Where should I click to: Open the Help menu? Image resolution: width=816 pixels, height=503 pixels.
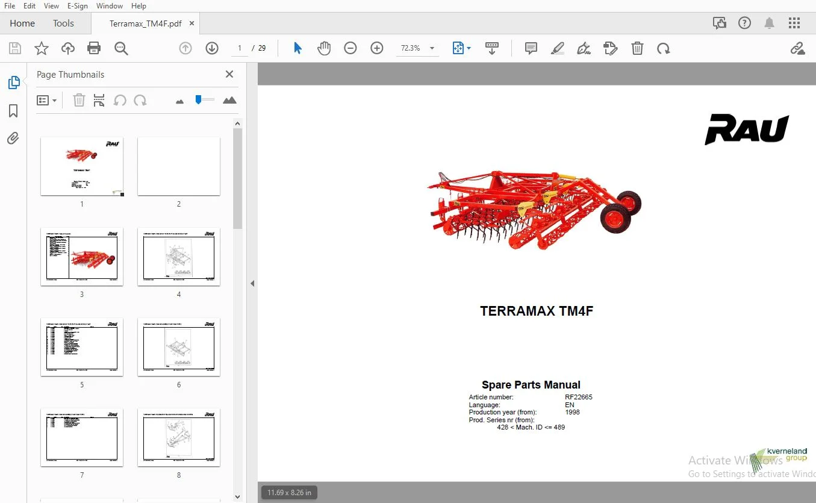(139, 5)
